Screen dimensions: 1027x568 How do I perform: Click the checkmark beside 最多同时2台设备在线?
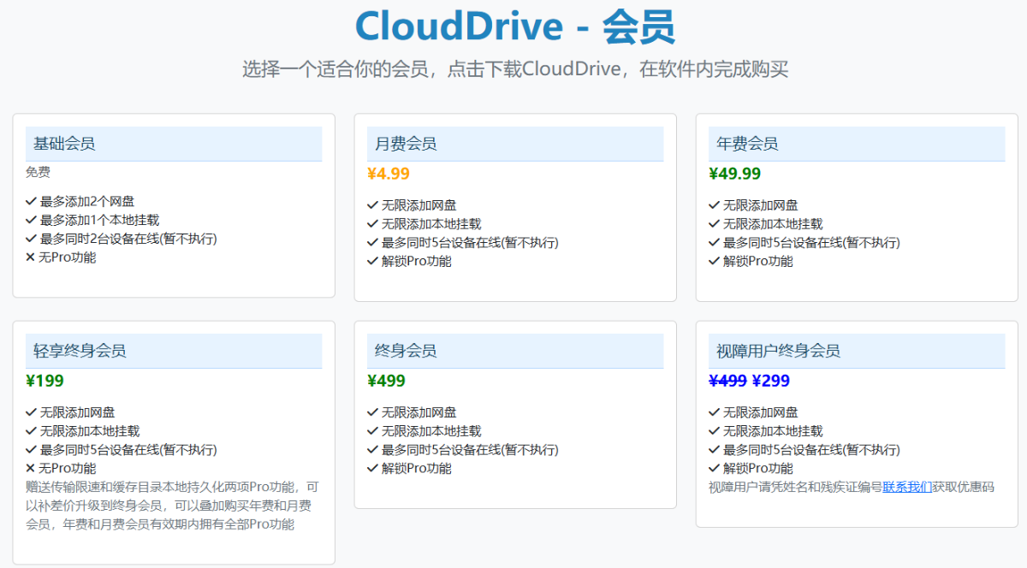(32, 239)
